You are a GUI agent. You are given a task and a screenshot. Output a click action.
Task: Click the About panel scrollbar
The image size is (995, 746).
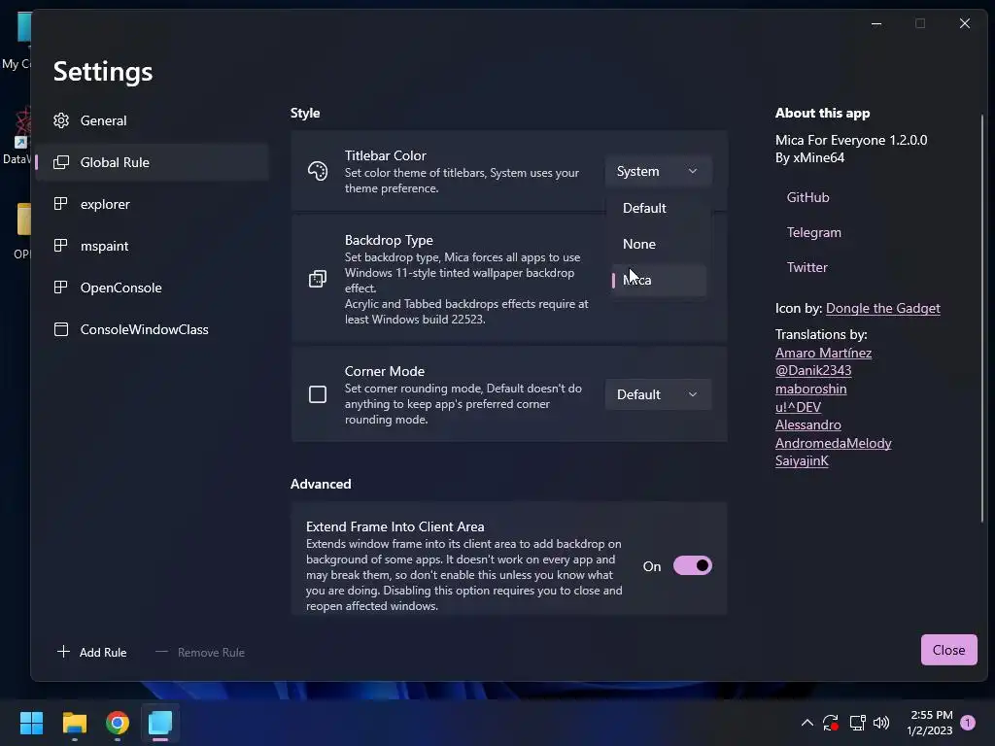pyautogui.click(x=981, y=318)
